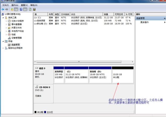166x117 pixels.
Task: Collapse the System Tools (系统工具) node
Action: tap(3, 18)
